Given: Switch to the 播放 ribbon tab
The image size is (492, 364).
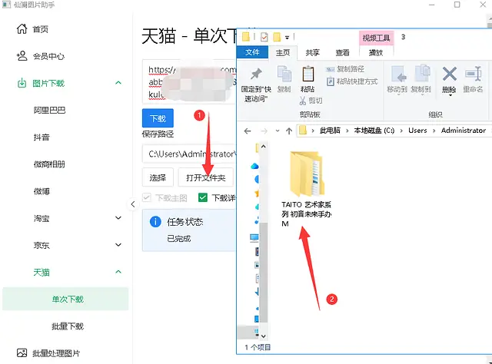Looking at the screenshot, I should pyautogui.click(x=376, y=53).
